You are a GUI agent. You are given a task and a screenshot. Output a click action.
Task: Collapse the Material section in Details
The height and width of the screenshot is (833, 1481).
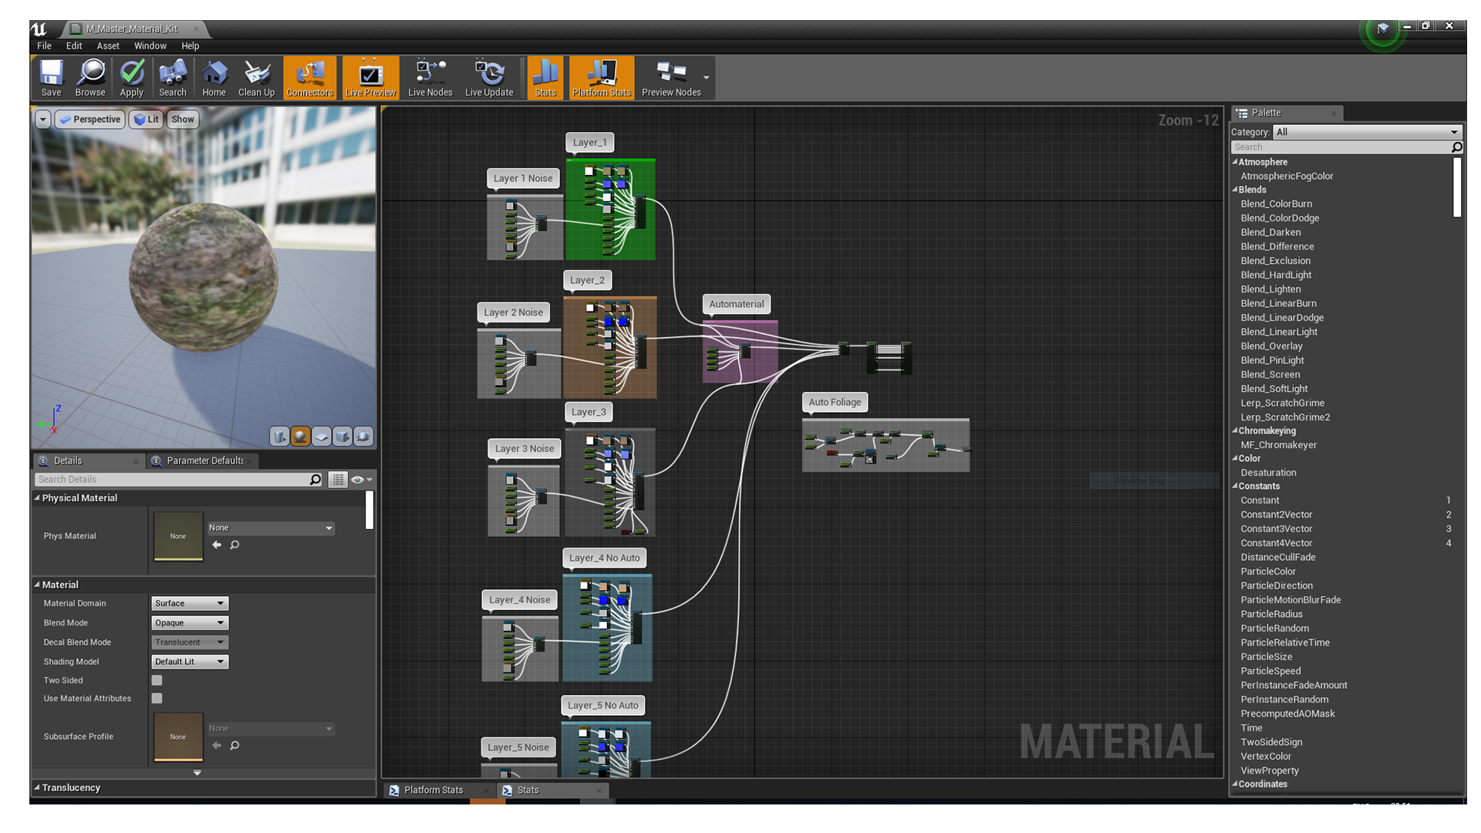point(37,585)
